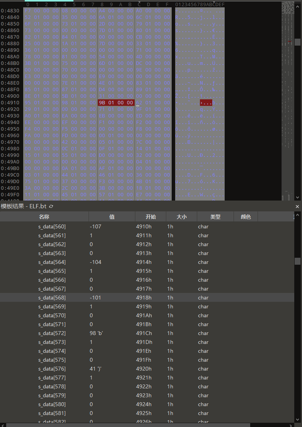Click the red highlighted ASCII characters

tap(206, 103)
